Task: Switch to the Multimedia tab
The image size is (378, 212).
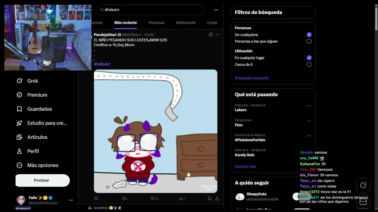Action: point(186,23)
